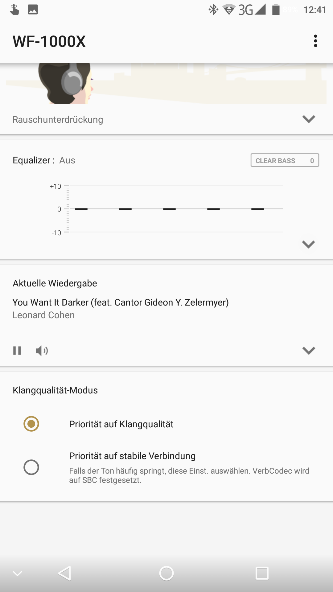The height and width of the screenshot is (592, 333).
Task: Tap the volume speaker icon
Action: click(42, 351)
